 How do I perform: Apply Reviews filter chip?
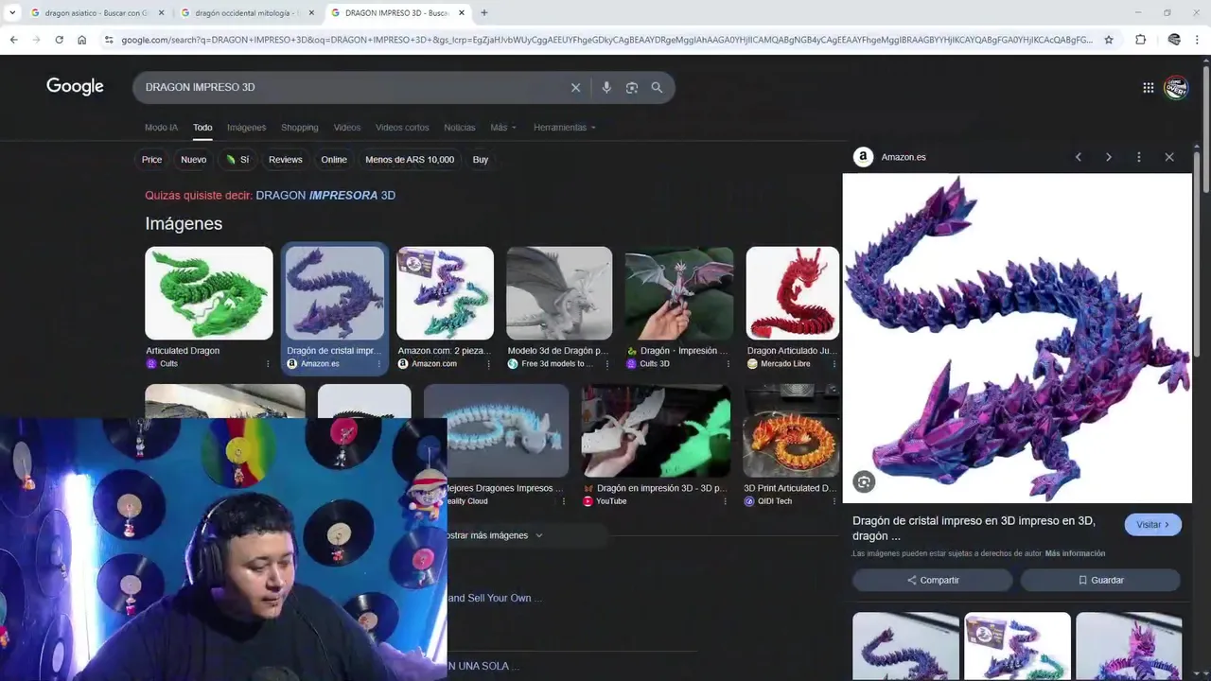tap(285, 160)
